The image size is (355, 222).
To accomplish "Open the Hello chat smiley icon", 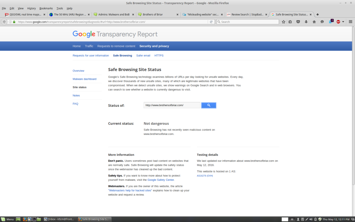I will [322, 22].
